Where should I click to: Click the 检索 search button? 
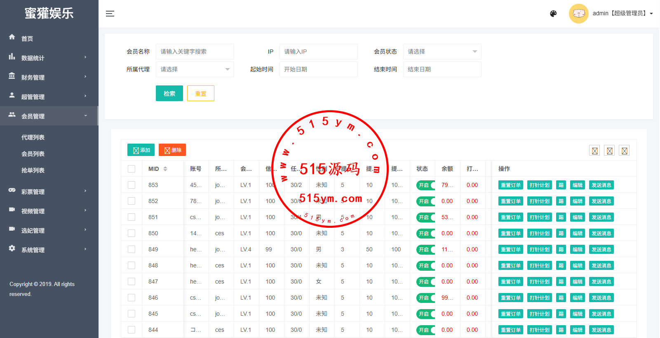coord(169,94)
